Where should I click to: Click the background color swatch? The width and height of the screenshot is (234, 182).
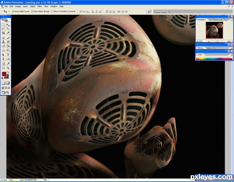tap(7, 77)
